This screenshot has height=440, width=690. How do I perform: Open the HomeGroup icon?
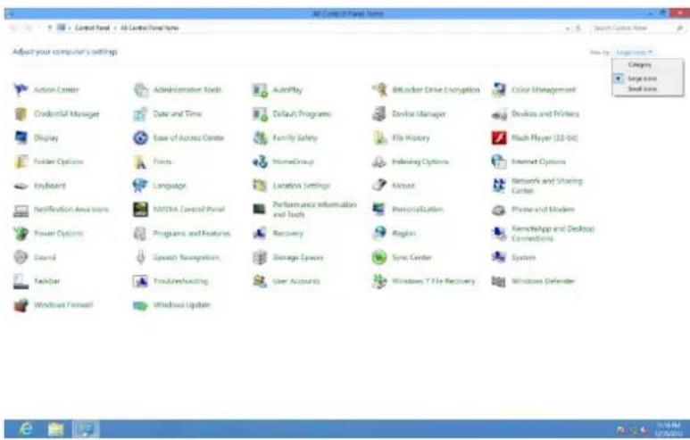[x=260, y=162]
